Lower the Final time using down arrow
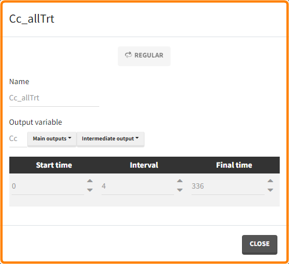289x264 pixels. click(270, 190)
